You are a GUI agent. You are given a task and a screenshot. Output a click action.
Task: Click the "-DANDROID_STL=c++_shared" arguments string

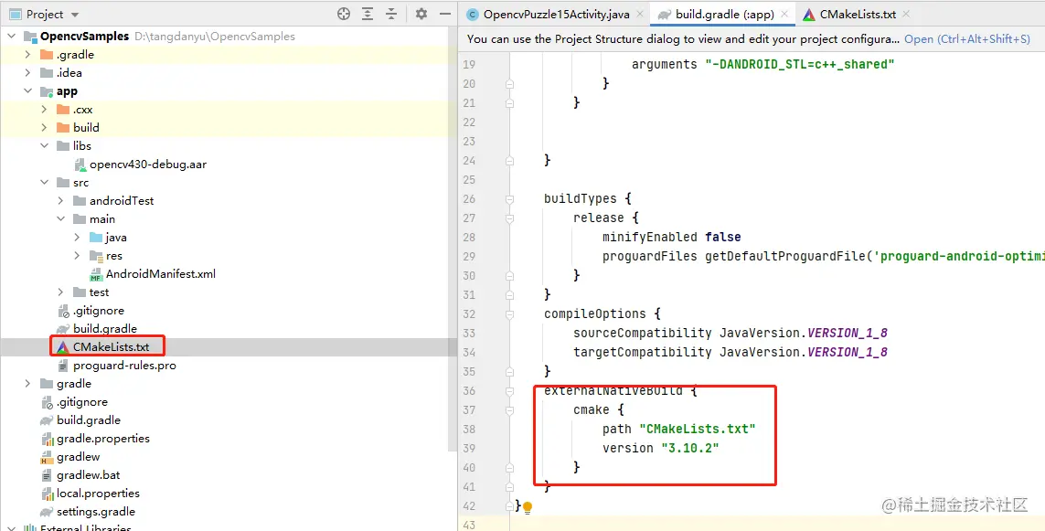coord(800,65)
